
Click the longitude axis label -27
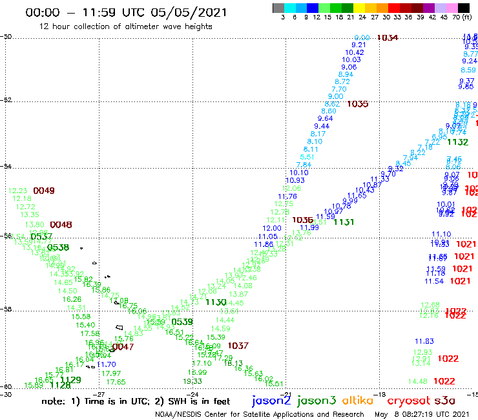[99, 395]
